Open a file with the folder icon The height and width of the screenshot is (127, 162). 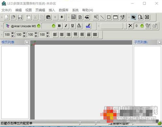13,17
